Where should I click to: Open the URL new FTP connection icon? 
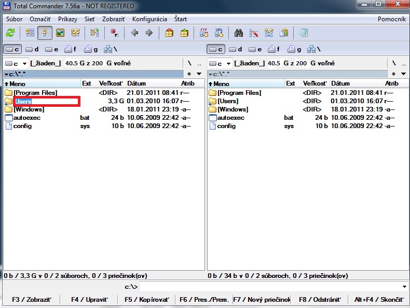click(219, 33)
